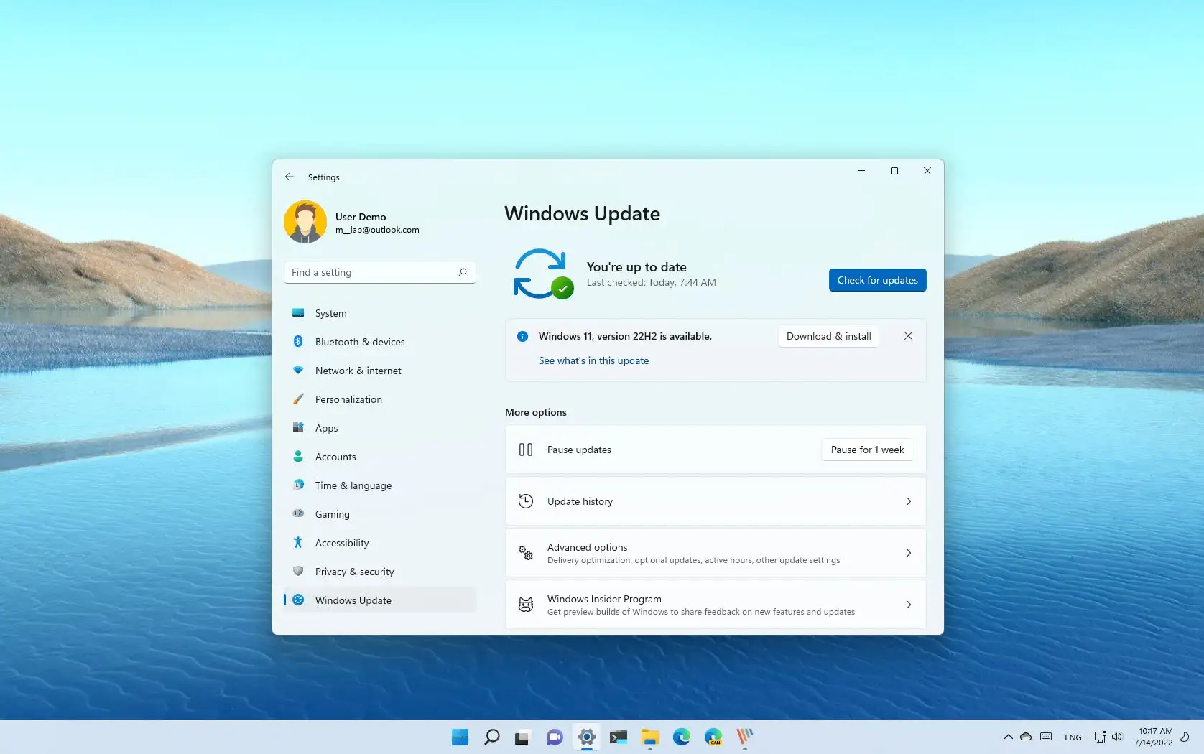Show hidden tray icons chevron
This screenshot has height=754, width=1204.
pos(1008,737)
